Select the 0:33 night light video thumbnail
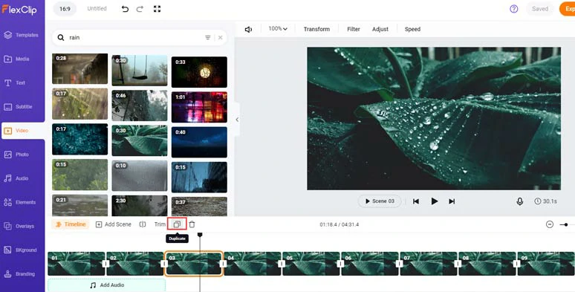 (x=199, y=72)
